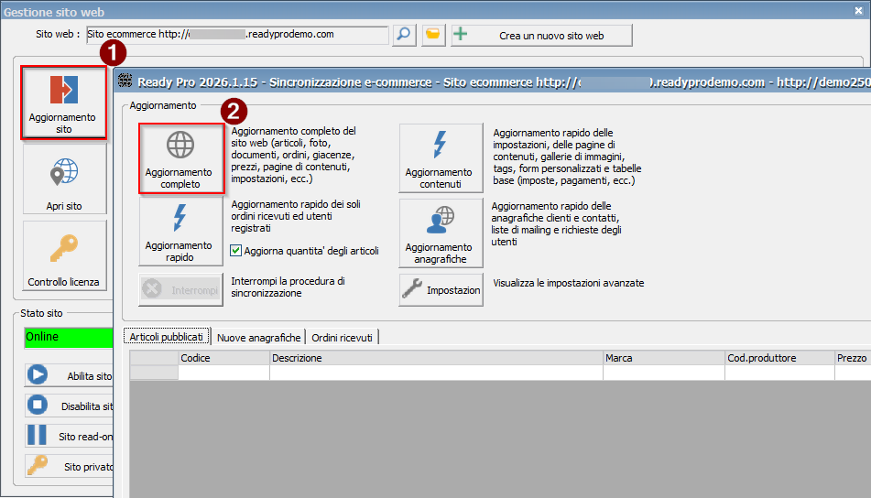Switch to Nuove anagrafiche tab
The width and height of the screenshot is (871, 498).
pos(259,338)
